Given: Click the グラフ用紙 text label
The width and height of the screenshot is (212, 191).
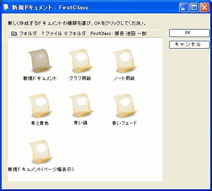Looking at the screenshot, I should (x=80, y=78).
